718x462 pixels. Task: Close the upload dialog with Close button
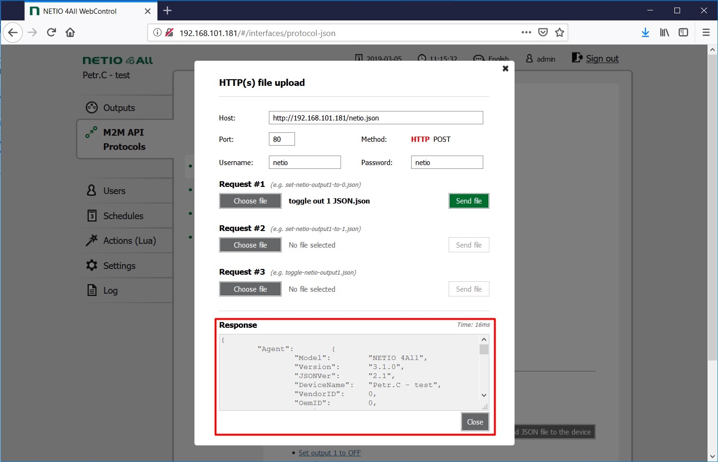coord(475,422)
